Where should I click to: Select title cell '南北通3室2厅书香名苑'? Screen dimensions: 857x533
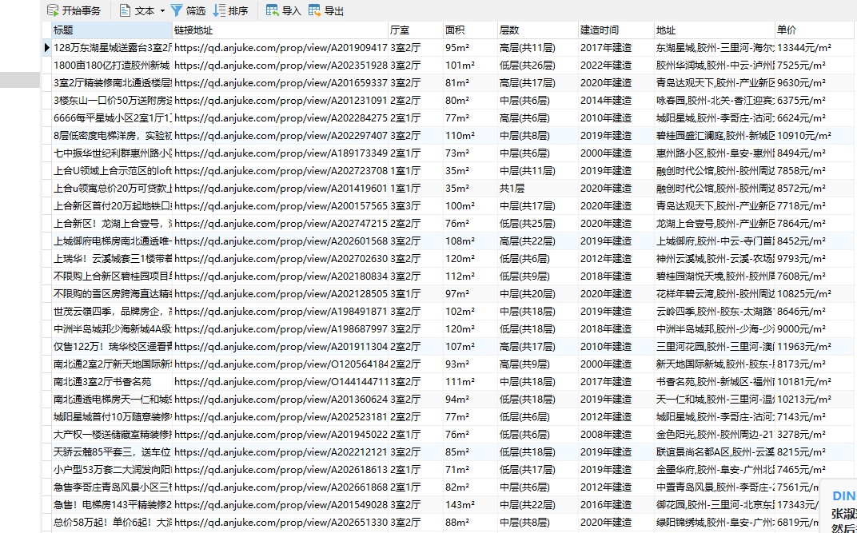click(112, 381)
